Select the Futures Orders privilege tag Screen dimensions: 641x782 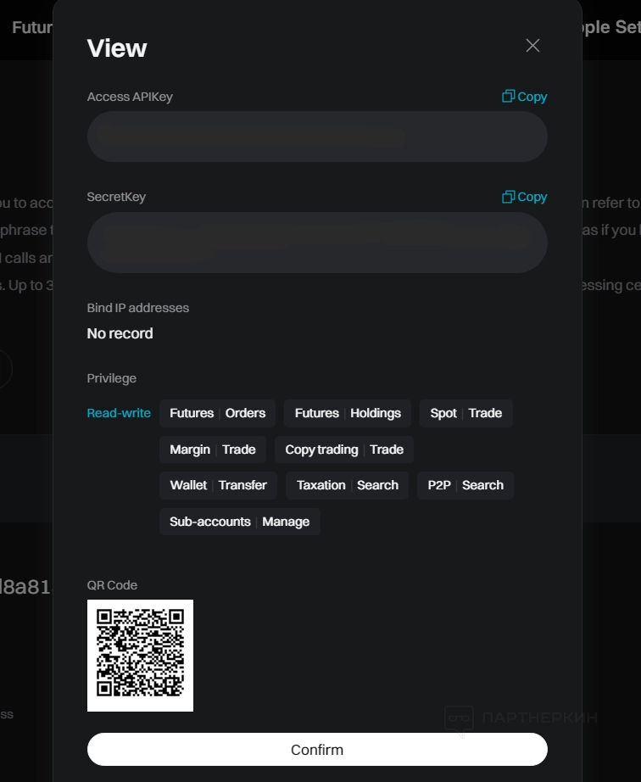point(217,413)
